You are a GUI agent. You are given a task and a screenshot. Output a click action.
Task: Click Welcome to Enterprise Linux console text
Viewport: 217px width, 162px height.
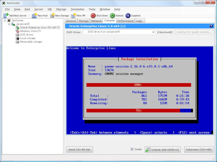91,48
